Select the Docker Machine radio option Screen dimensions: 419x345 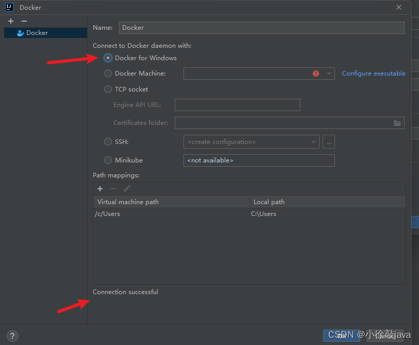(108, 74)
